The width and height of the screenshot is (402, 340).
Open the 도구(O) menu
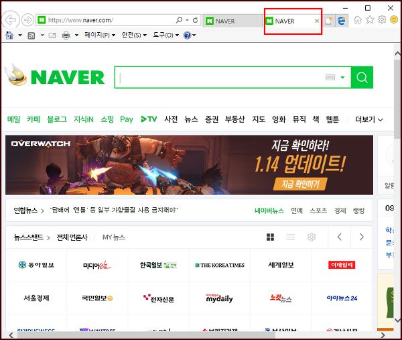166,35
